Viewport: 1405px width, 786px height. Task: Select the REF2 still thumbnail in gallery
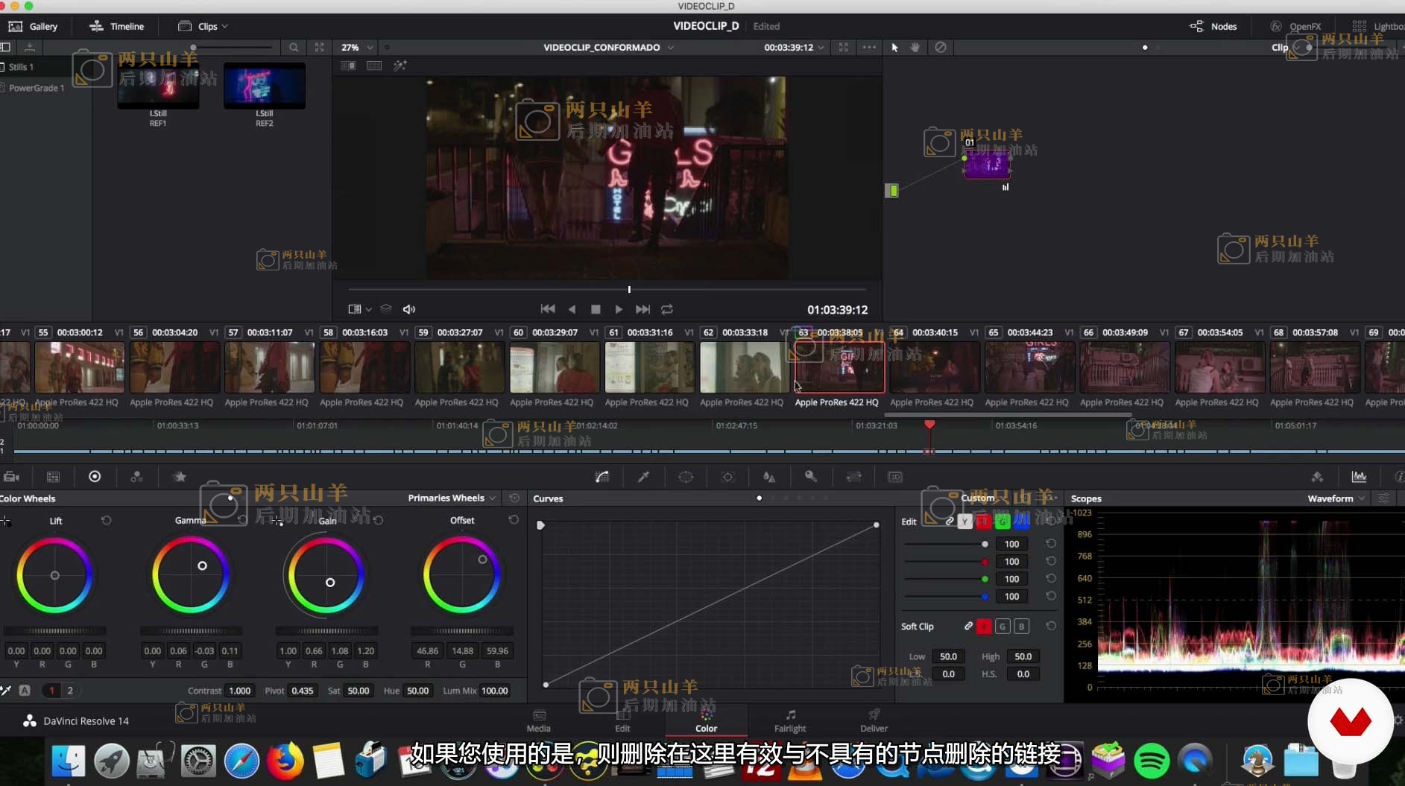click(x=265, y=86)
